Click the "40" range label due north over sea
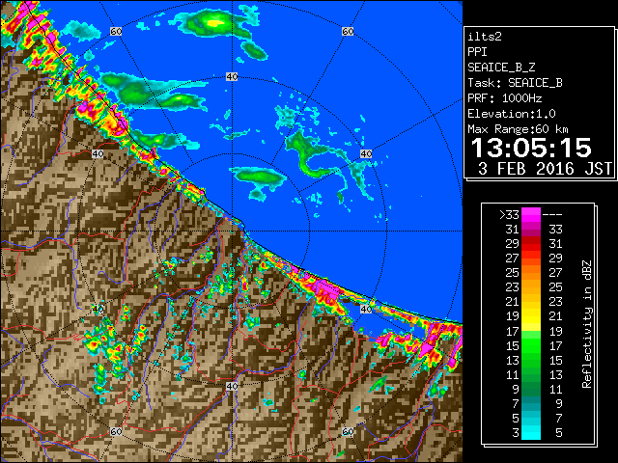This screenshot has width=618, height=463. click(232, 77)
